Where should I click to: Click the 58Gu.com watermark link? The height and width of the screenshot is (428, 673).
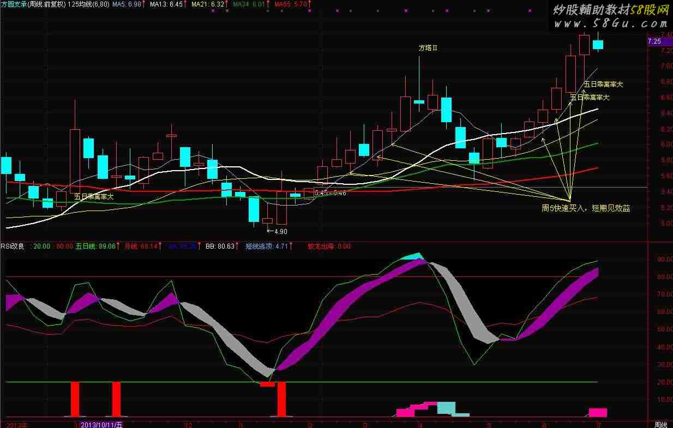pyautogui.click(x=610, y=25)
